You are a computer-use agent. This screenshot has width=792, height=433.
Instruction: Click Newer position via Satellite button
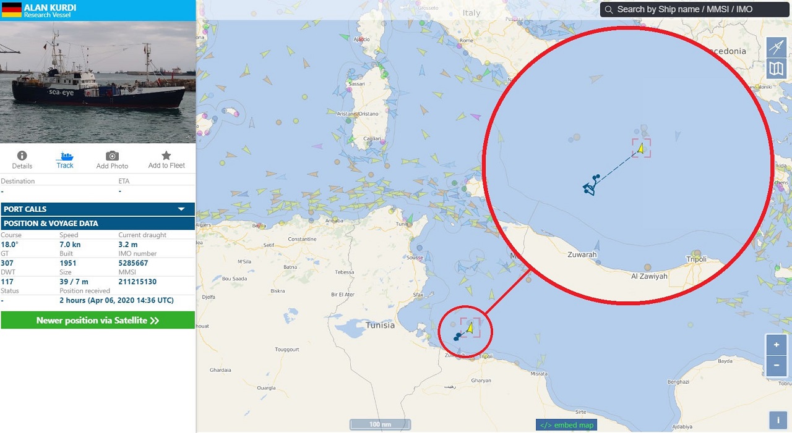point(98,320)
